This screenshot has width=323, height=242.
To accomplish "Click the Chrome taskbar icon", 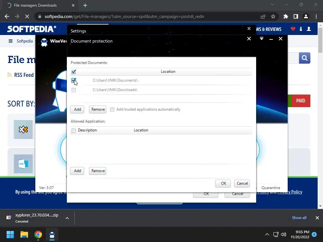I will [38, 234].
